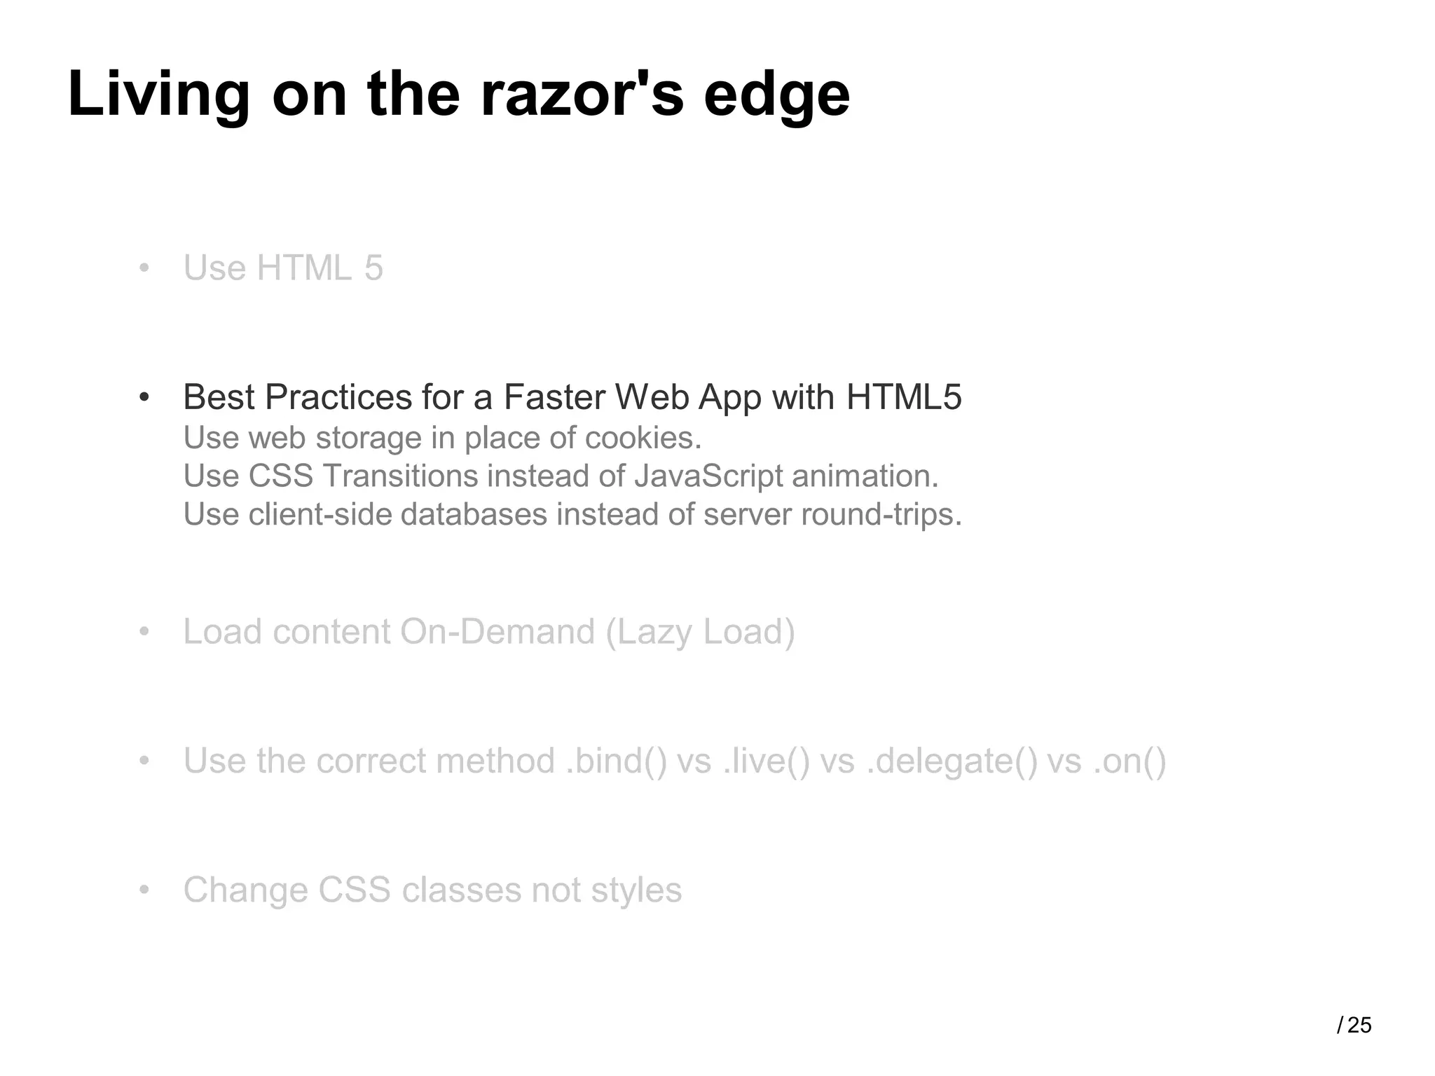Click the ".bind()" method name
This screenshot has height=1076, width=1435.
[x=616, y=761]
